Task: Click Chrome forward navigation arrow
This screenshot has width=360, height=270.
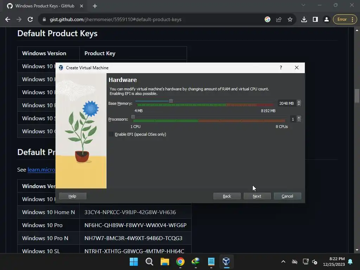Action: coord(19,20)
